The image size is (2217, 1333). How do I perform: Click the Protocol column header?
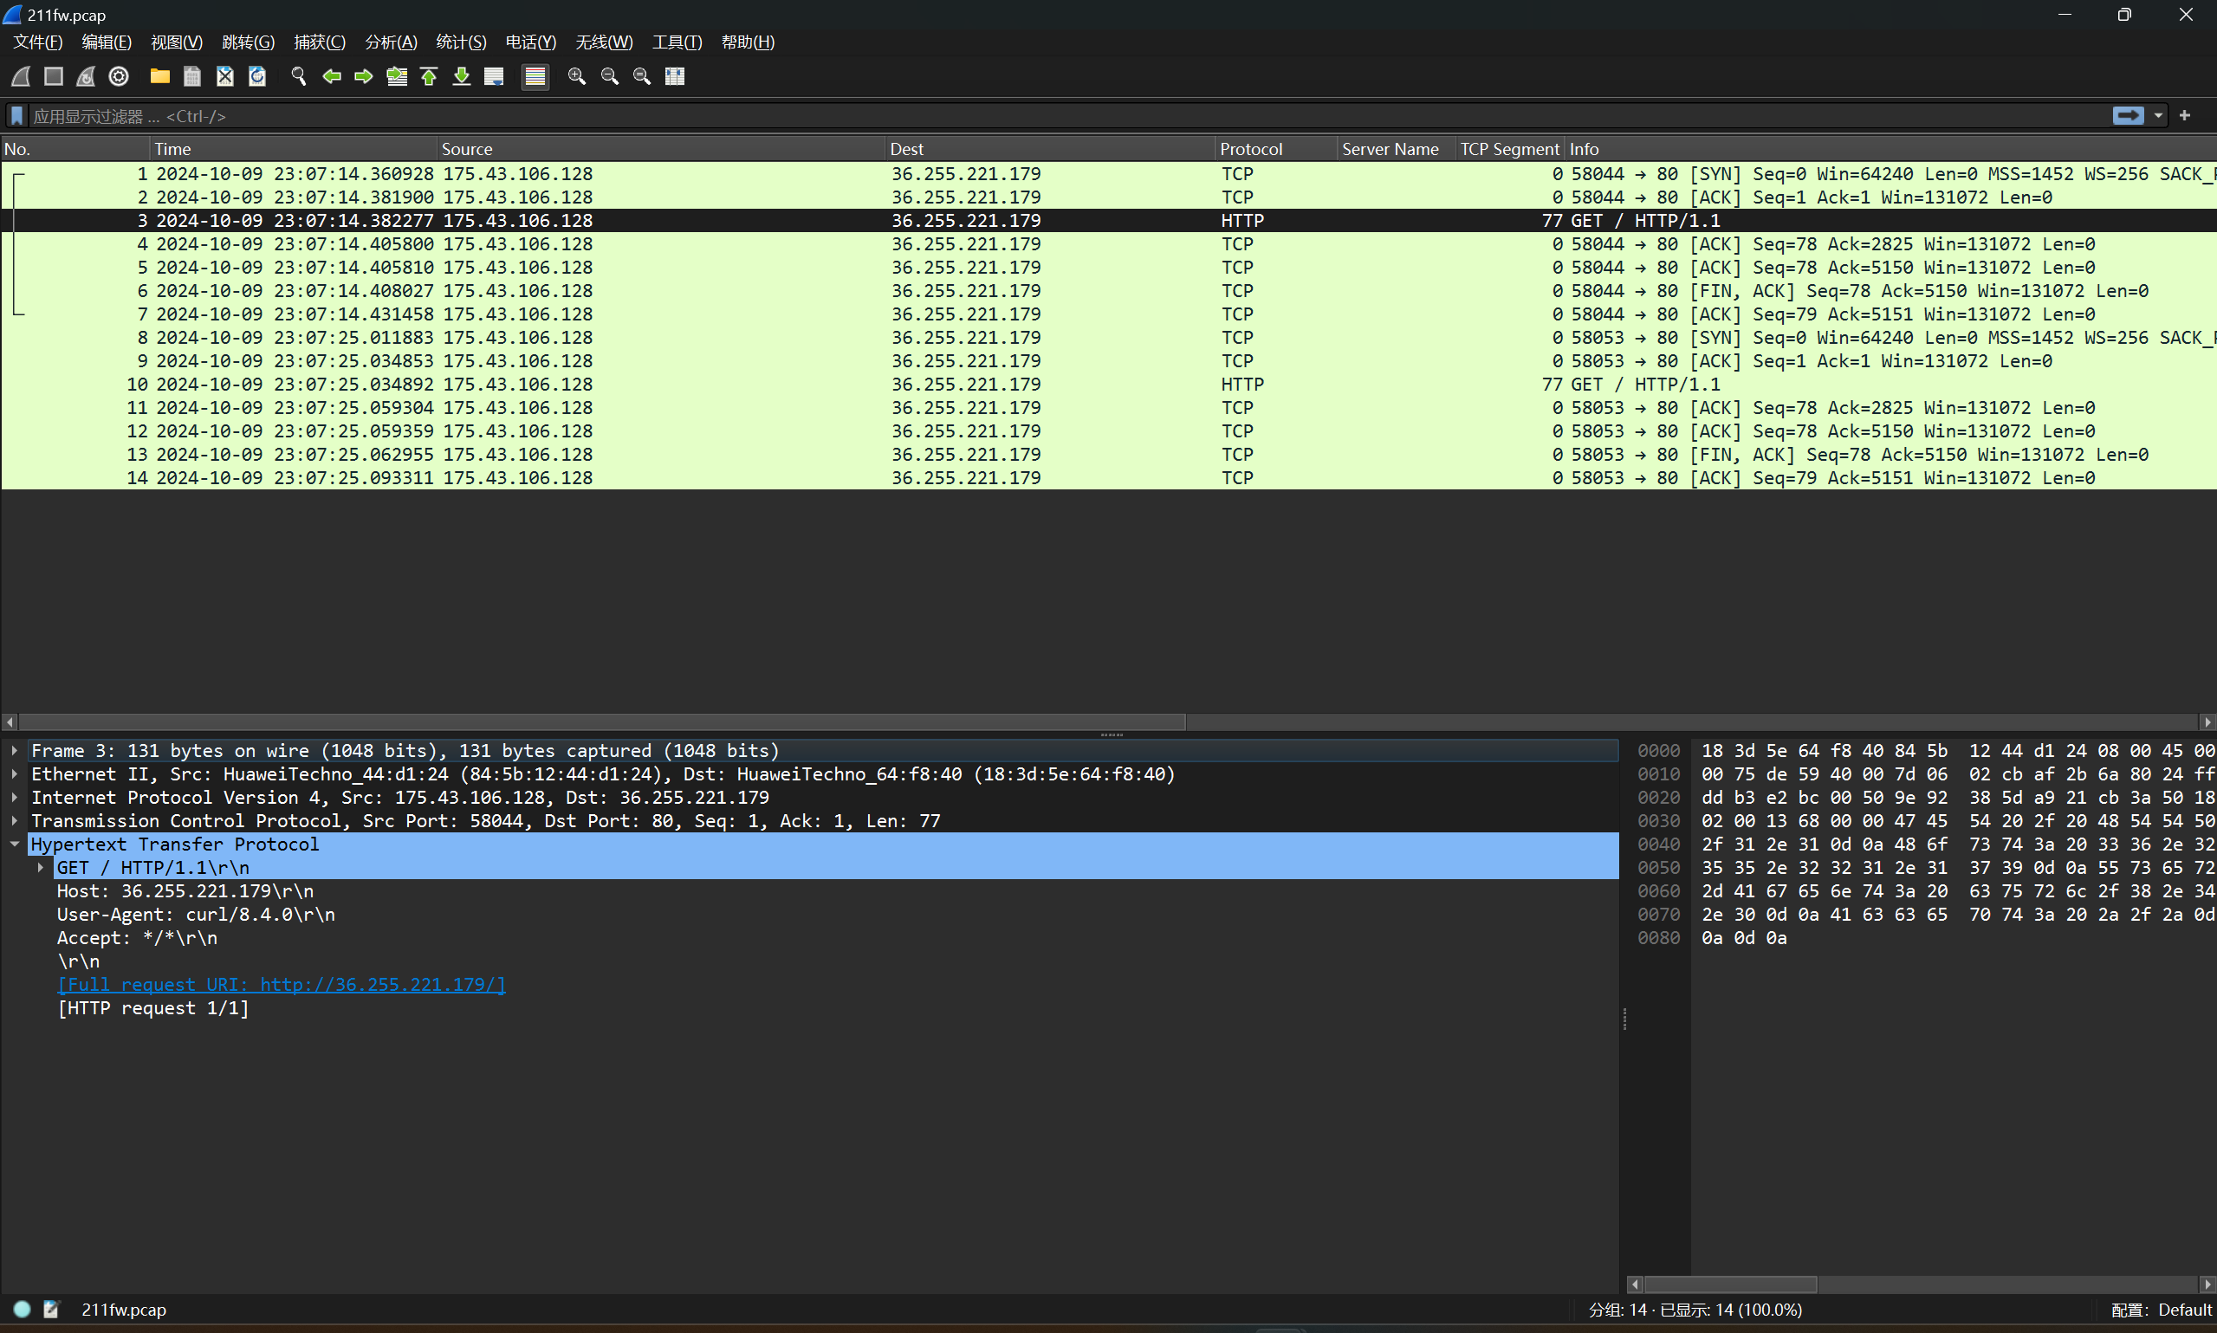click(1250, 149)
